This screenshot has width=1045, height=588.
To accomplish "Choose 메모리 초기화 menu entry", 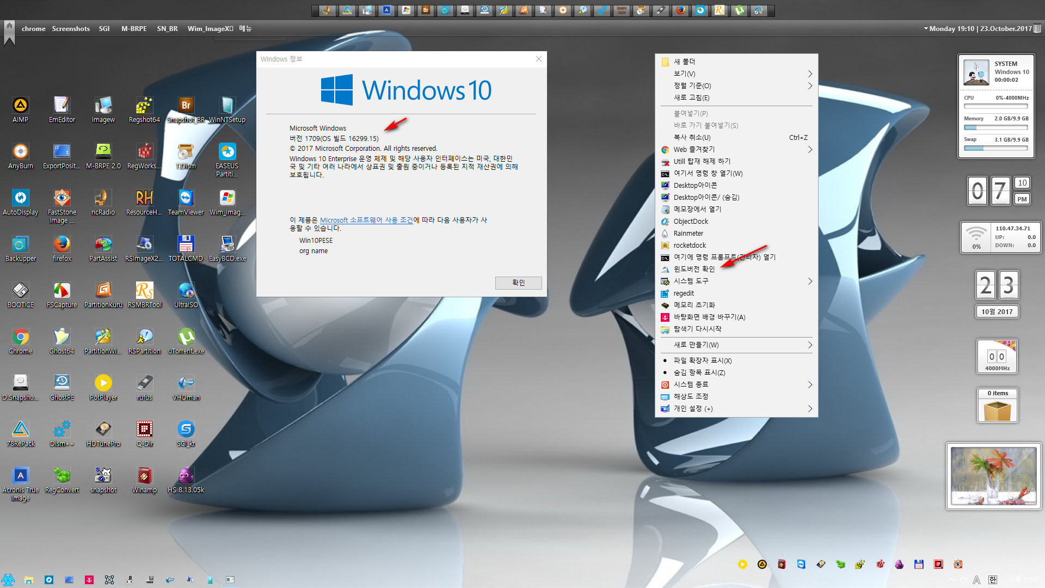I will [736, 305].
